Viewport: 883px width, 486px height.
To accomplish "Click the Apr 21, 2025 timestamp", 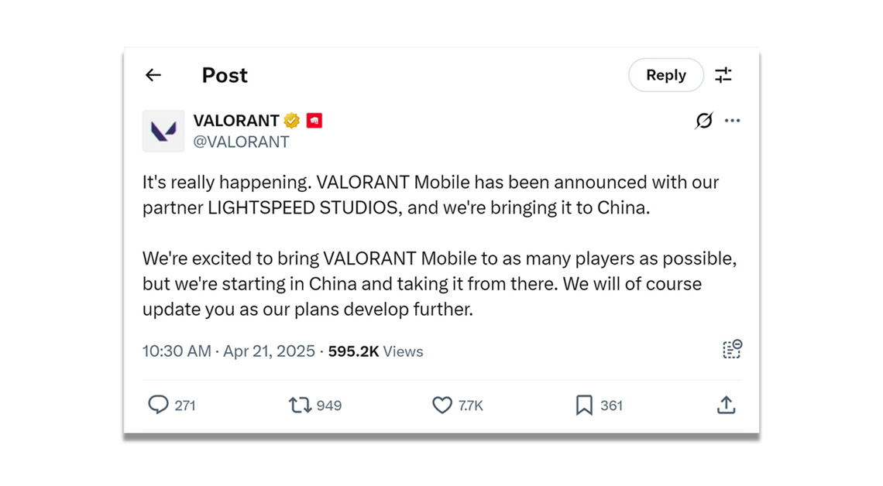I will [268, 351].
